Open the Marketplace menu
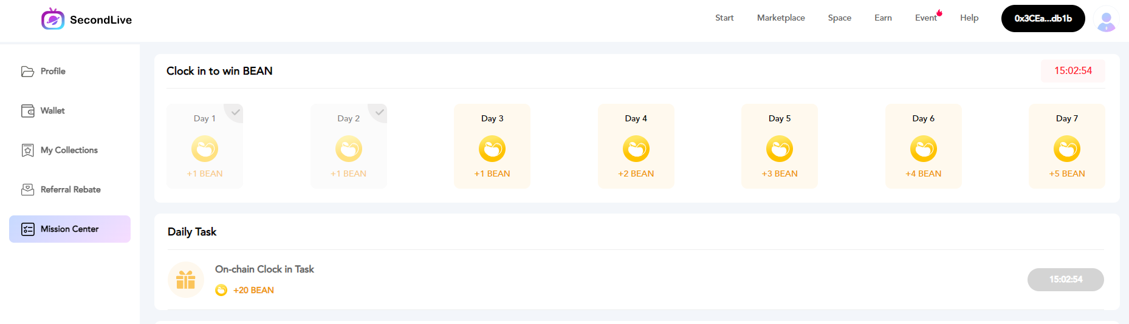 coord(781,18)
